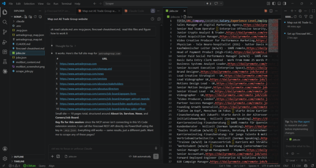Viewport: 316px width, 168px height.
Task: Open the Manage gear in activity bar
Action: click(x=5, y=158)
